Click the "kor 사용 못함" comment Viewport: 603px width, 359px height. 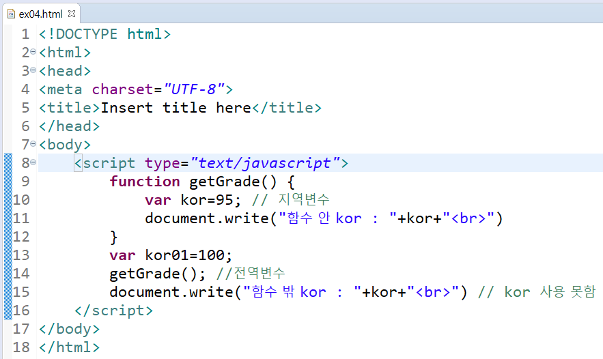537,292
